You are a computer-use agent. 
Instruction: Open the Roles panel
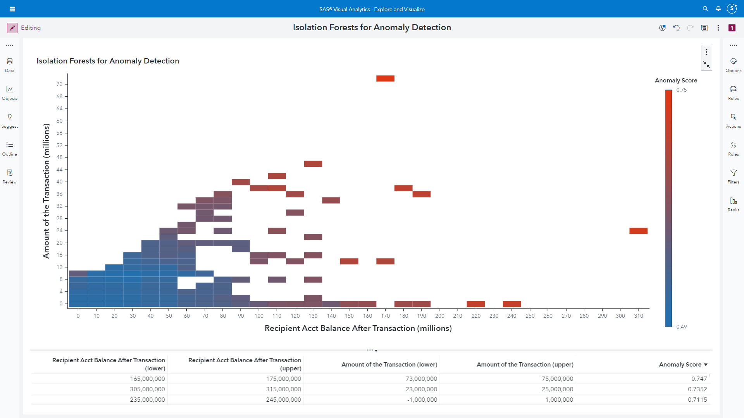733,93
